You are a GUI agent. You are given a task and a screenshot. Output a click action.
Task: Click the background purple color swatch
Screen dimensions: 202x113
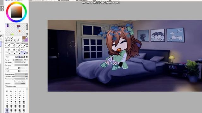pyautogui.click(x=27, y=40)
